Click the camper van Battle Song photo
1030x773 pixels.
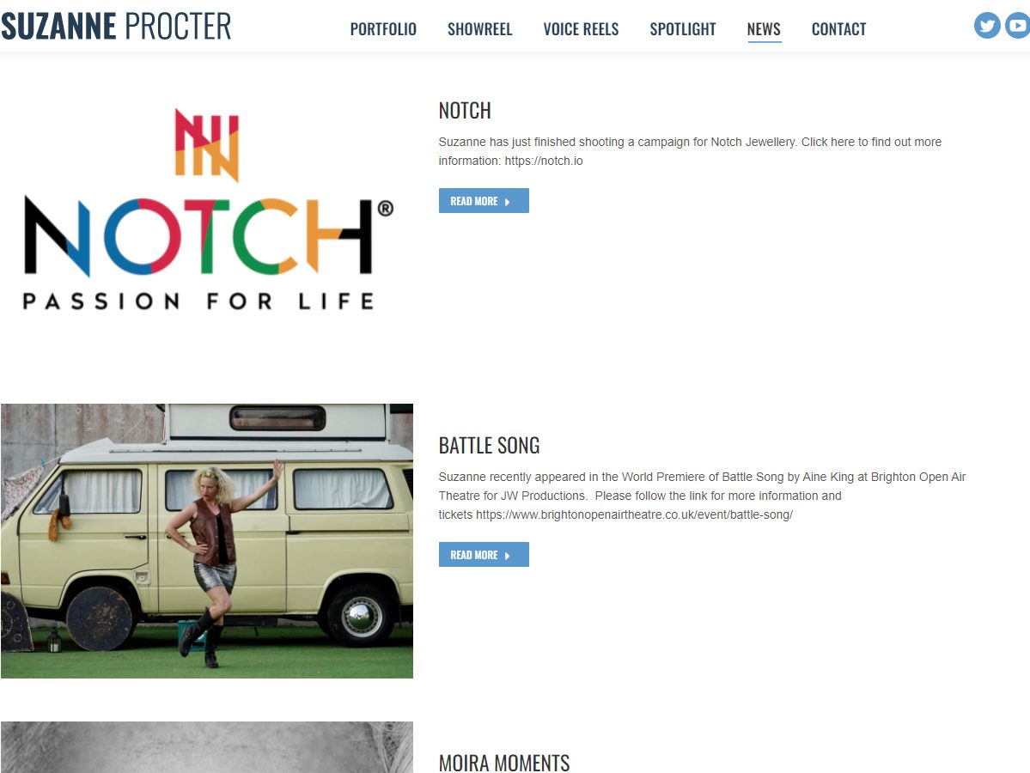coord(207,540)
